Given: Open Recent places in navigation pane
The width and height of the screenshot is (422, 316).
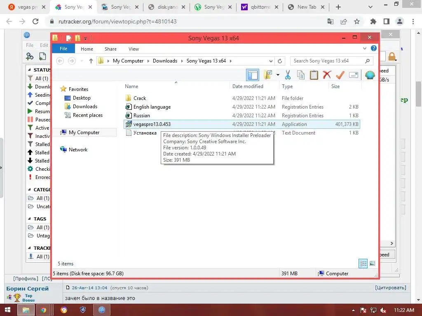Looking at the screenshot, I should click(x=87, y=115).
